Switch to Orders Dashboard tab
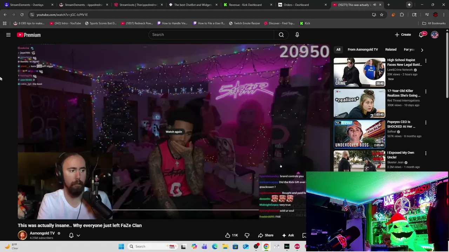449x252 pixels. pyautogui.click(x=302, y=5)
